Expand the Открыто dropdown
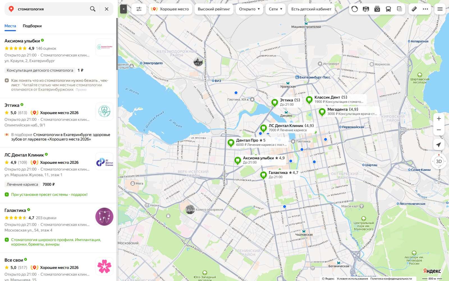Image resolution: width=449 pixels, height=281 pixels. [249, 9]
